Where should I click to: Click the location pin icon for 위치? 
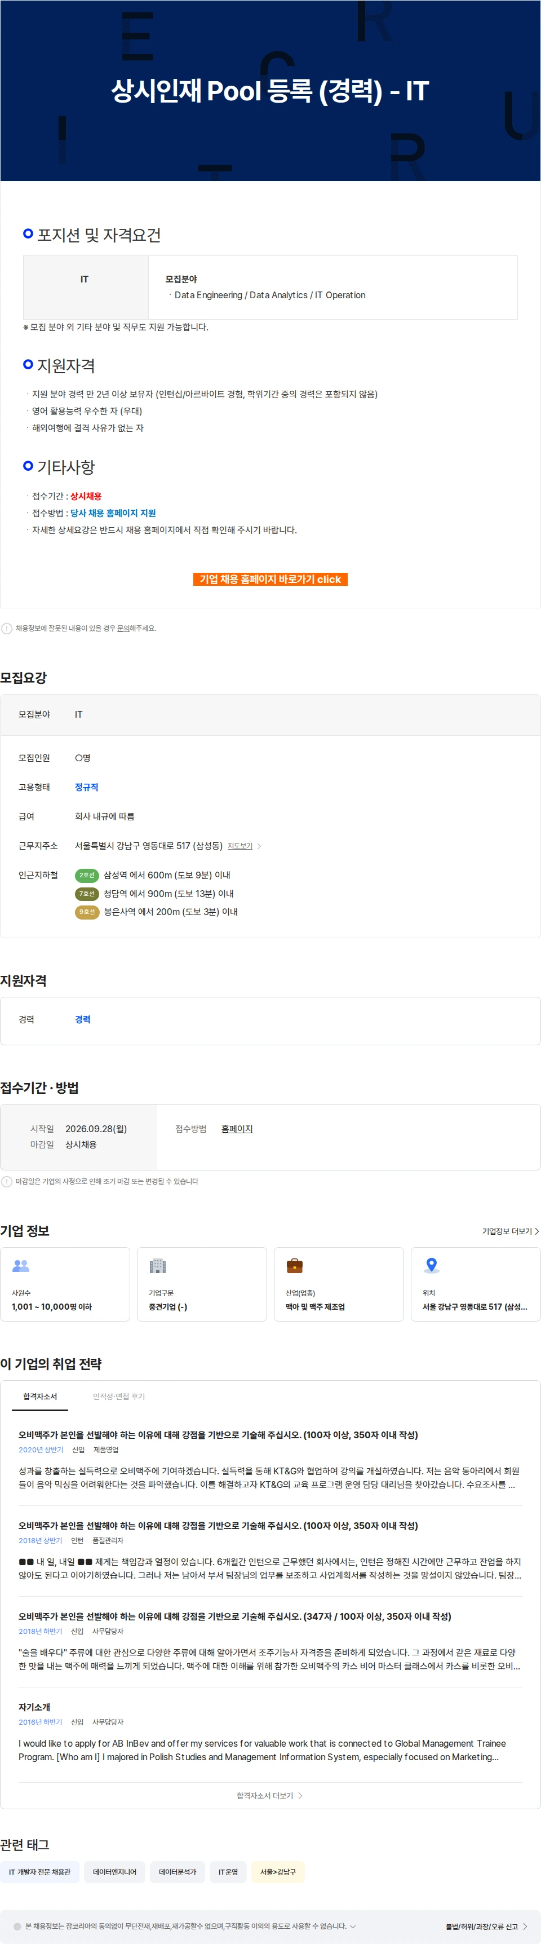tap(432, 1266)
